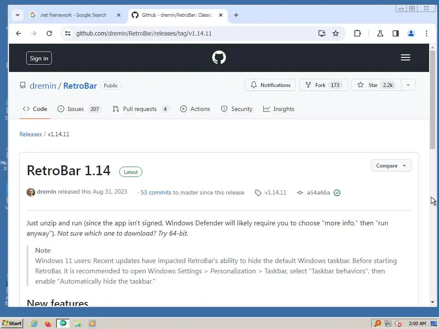
Task: View site information icon in address bar
Action: [x=67, y=33]
